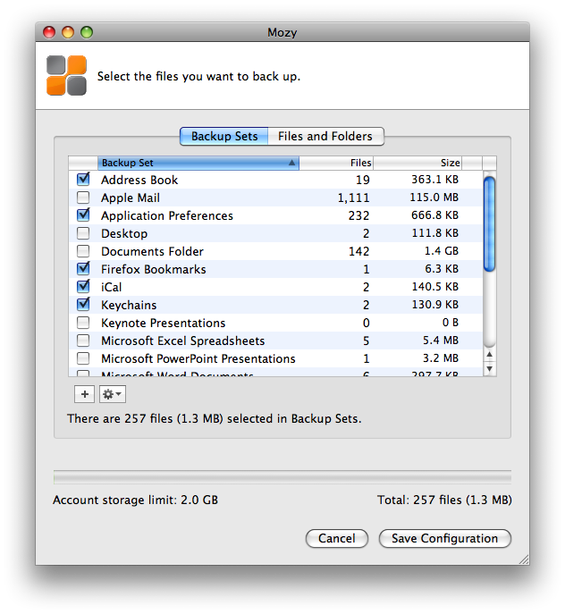Image resolution: width=565 pixels, height=614 pixels.
Task: Click the window resize grip corner
Action: (x=524, y=559)
